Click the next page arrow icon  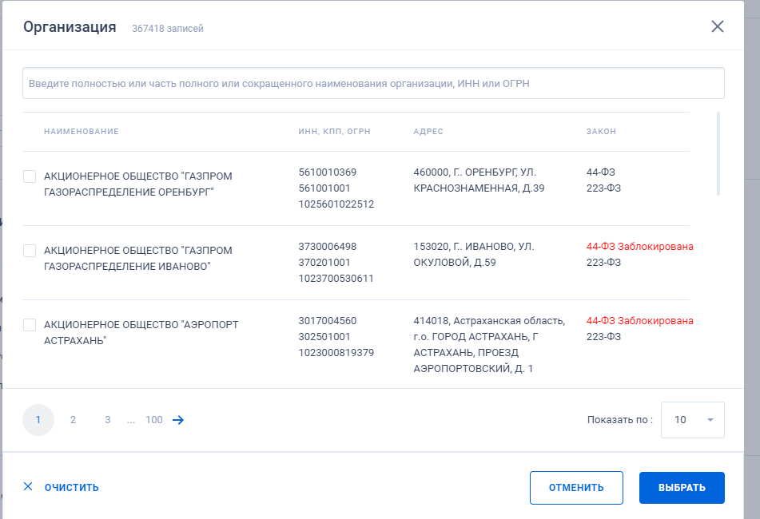[x=178, y=420]
